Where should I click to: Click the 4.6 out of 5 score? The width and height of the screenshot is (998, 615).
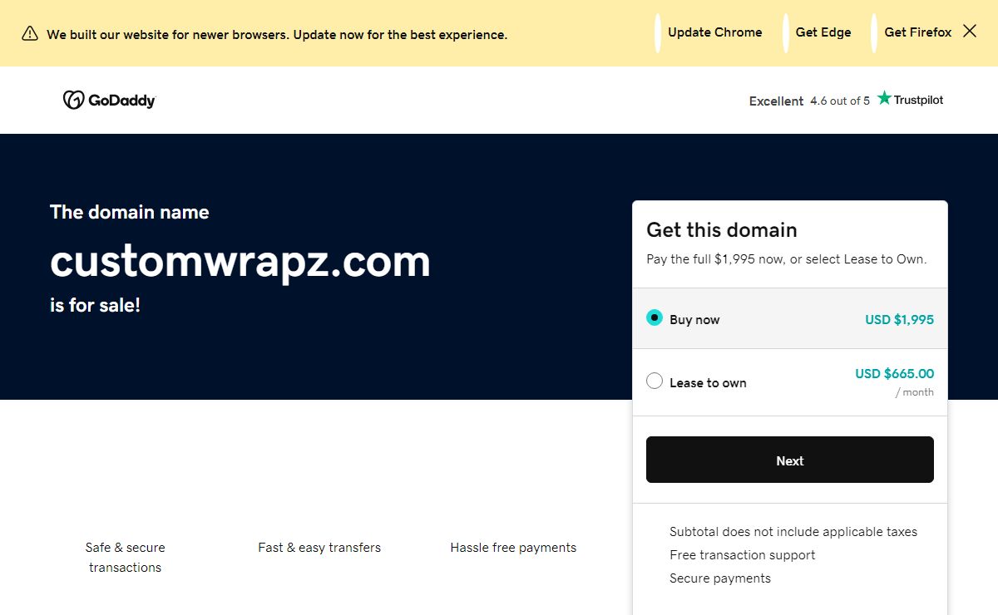[x=839, y=101]
